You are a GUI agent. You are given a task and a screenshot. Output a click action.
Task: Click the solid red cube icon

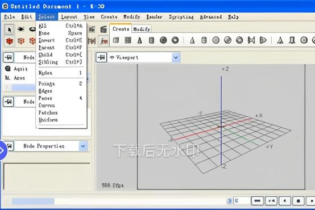[9, 41]
